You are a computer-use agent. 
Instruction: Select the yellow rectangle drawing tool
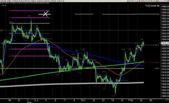click(x=154, y=1)
